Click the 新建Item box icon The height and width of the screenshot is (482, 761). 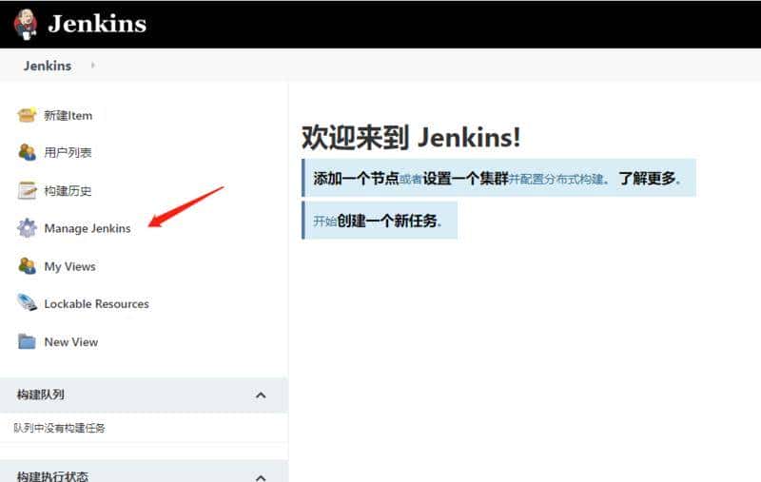[27, 115]
